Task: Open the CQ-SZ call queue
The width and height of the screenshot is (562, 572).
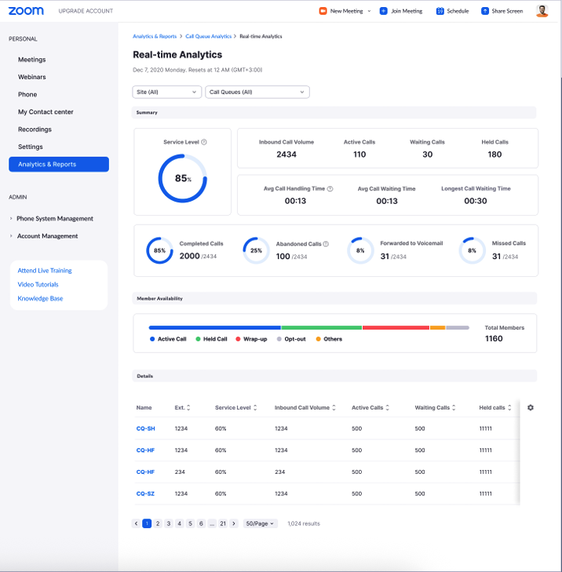Action: pyautogui.click(x=145, y=494)
